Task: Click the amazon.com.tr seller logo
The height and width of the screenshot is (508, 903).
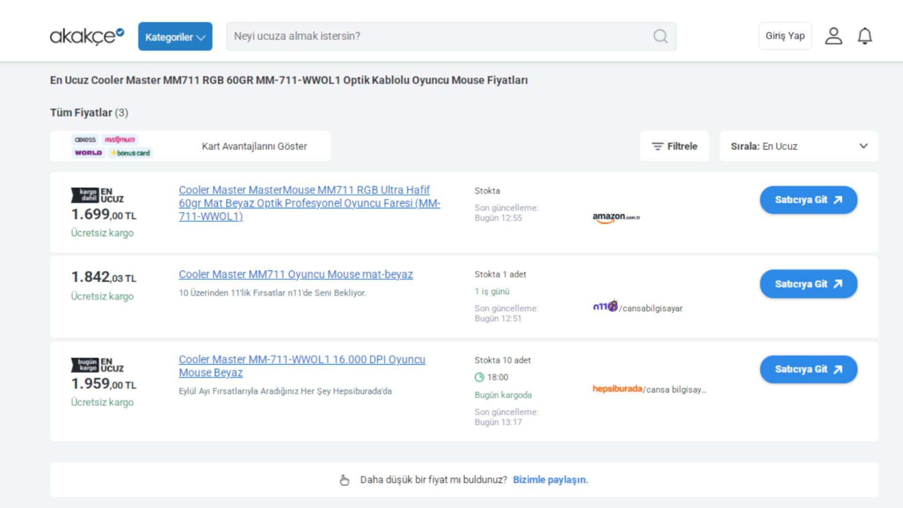Action: (x=616, y=217)
